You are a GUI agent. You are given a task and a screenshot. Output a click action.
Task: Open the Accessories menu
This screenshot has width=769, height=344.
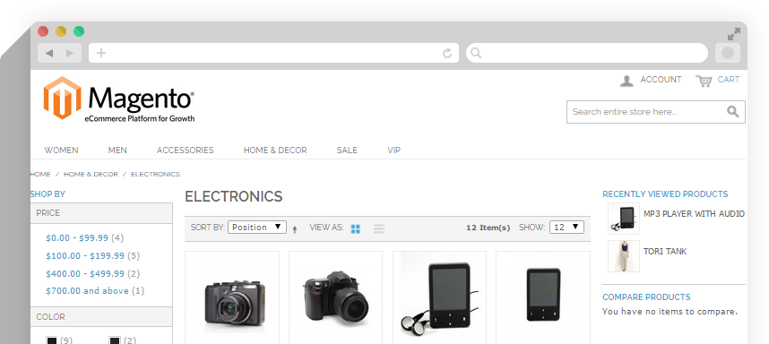tap(185, 150)
